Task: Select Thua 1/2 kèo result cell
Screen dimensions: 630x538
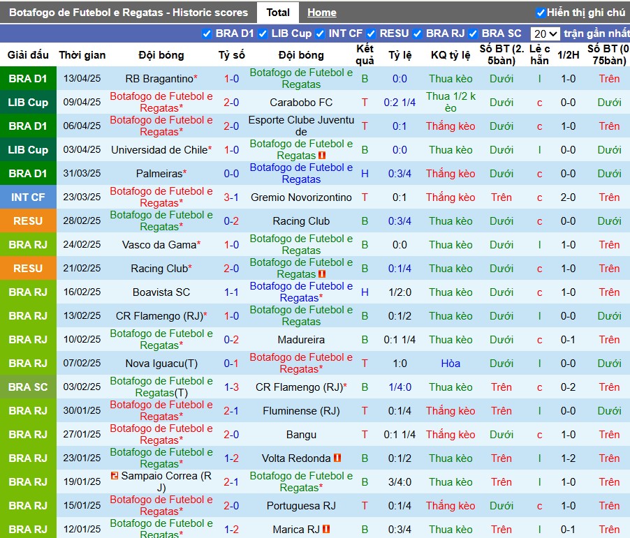Action: pyautogui.click(x=450, y=102)
